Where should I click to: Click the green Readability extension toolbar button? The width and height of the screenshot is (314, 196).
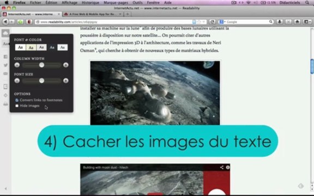(20, 22)
